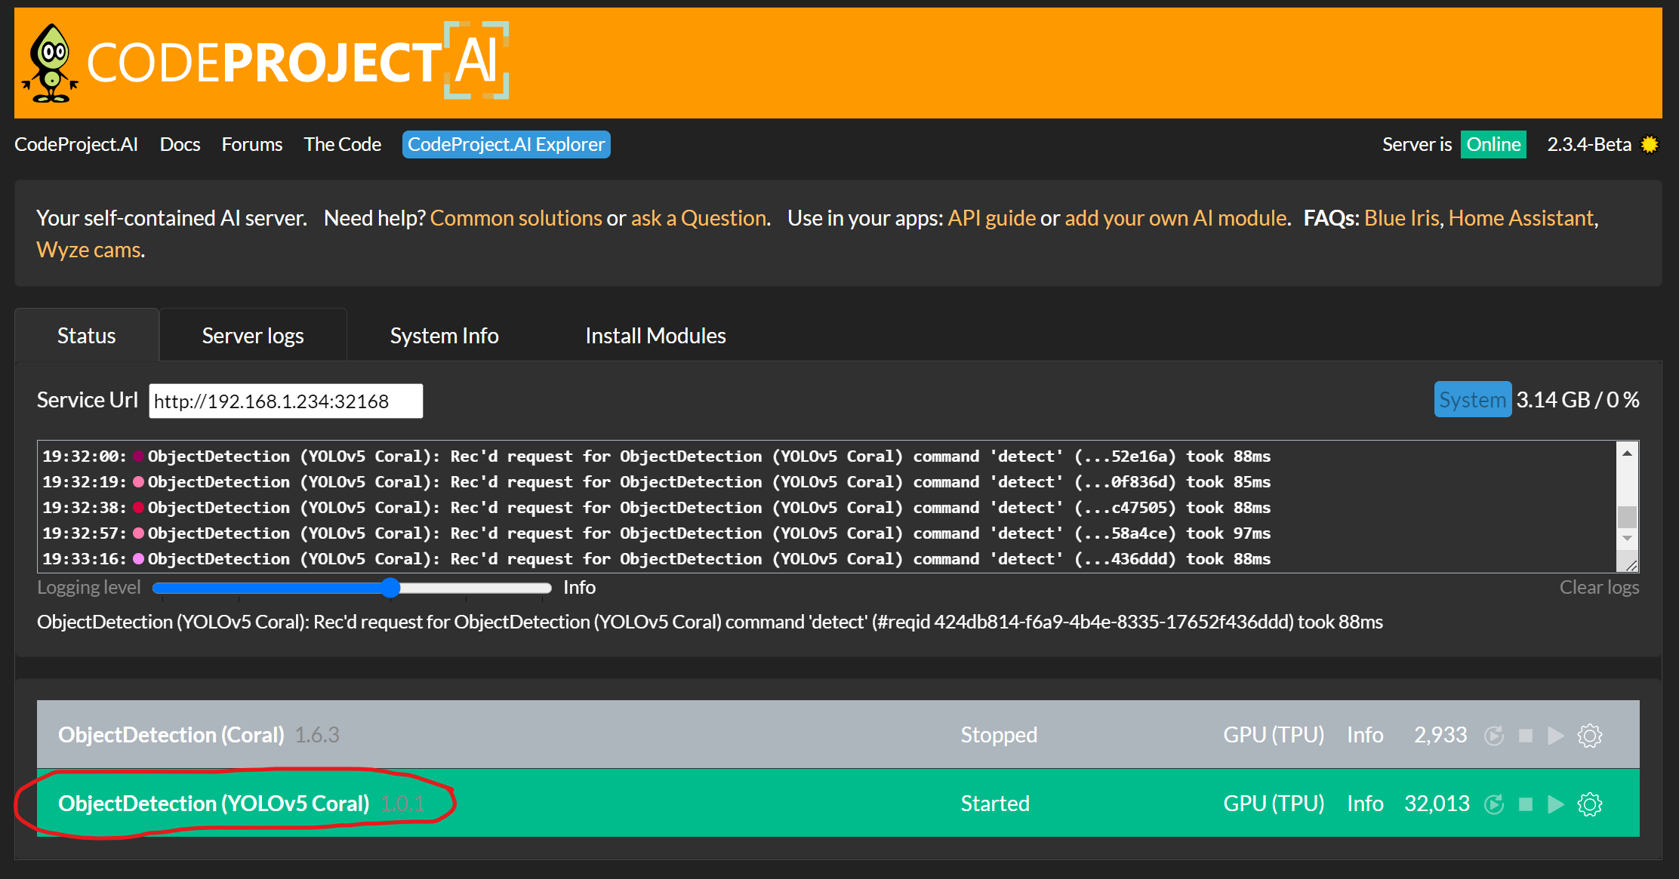
Task: Open settings gear for YOLOv5 Coral module
Action: point(1590,804)
